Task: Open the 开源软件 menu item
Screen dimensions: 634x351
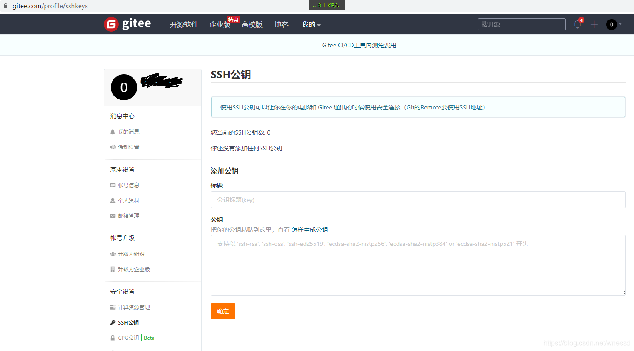Action: (x=184, y=25)
